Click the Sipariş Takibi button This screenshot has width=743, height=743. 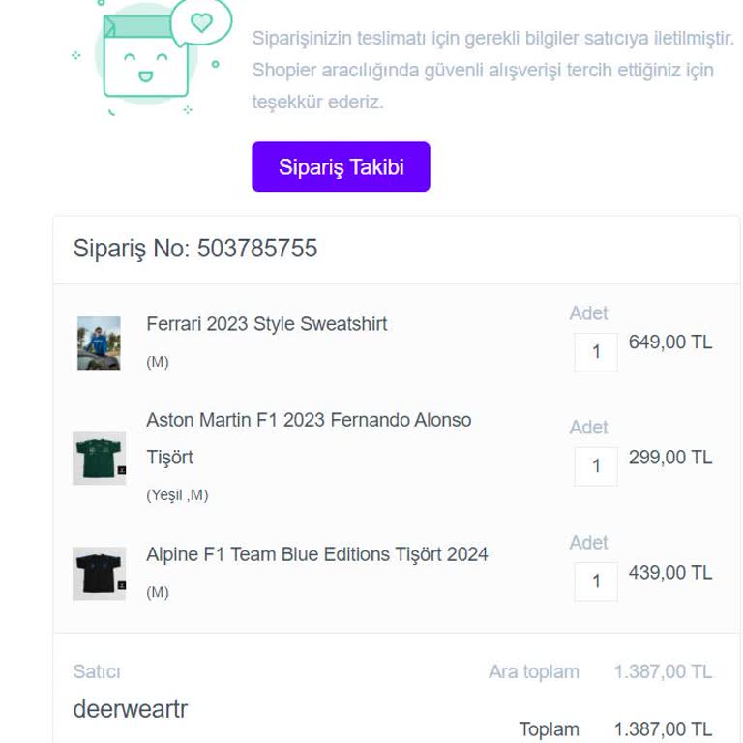(x=341, y=166)
